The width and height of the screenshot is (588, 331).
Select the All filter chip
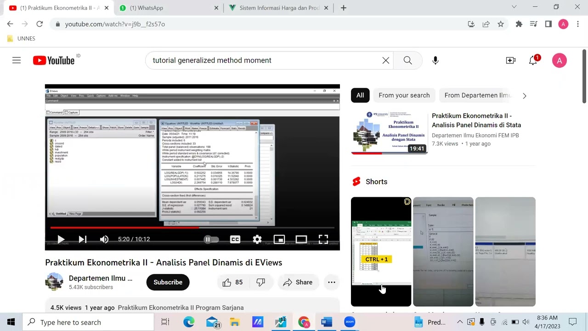[x=360, y=95]
